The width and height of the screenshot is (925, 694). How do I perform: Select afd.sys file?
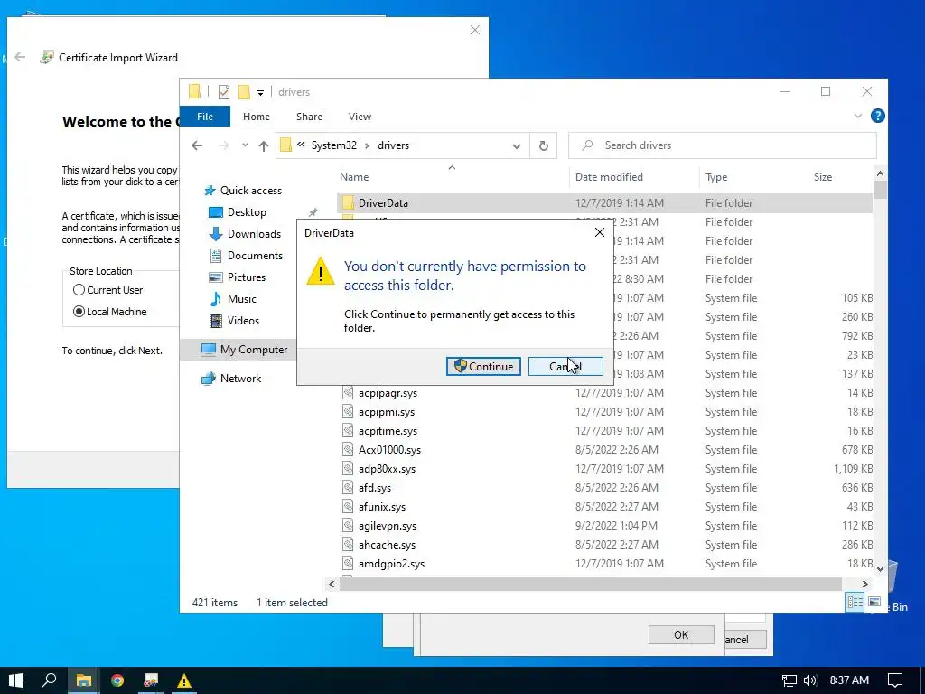click(x=375, y=487)
